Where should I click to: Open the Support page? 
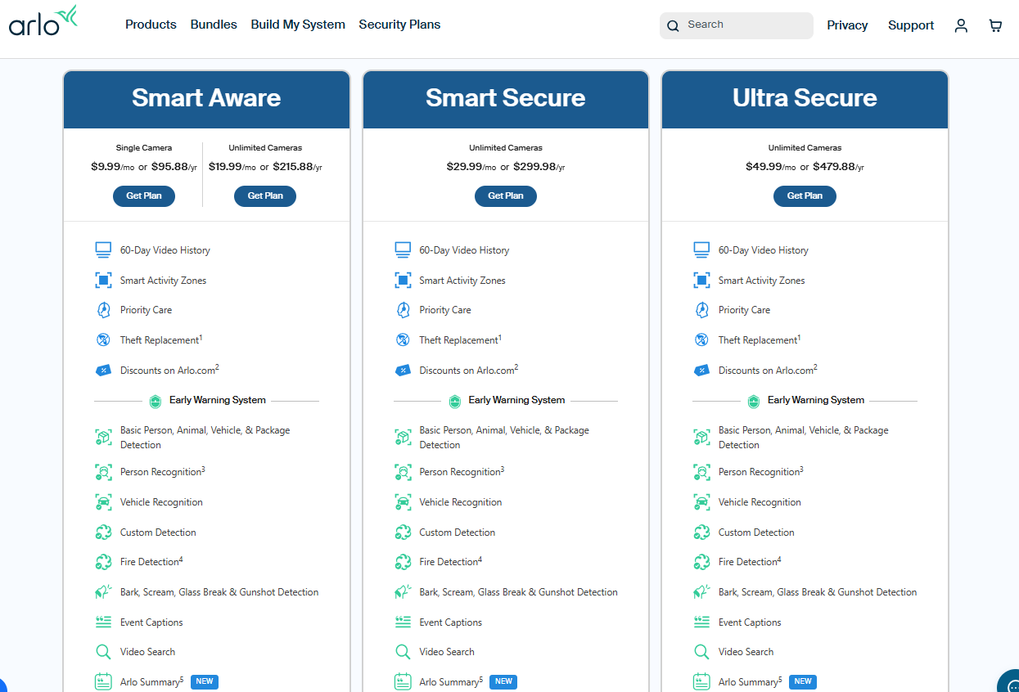(911, 25)
